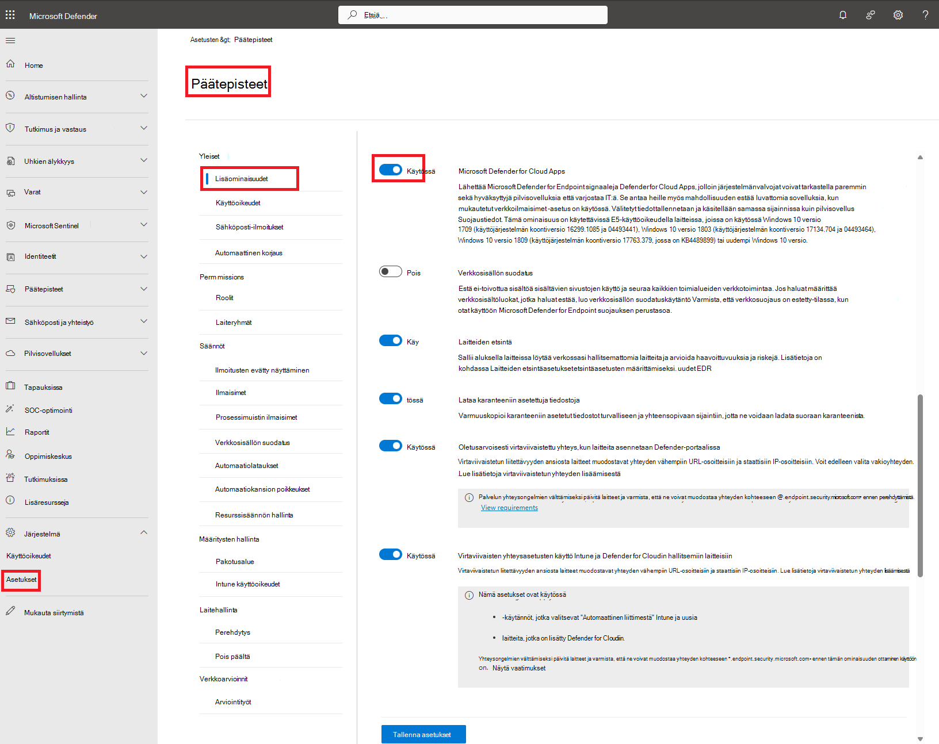This screenshot has width=939, height=744.
Task: Turn off Laitteiden etsintä toggle
Action: 391,340
